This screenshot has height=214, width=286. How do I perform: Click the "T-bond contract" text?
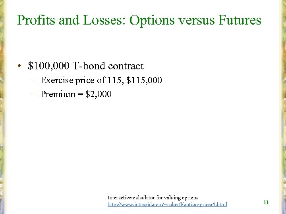tap(108, 66)
